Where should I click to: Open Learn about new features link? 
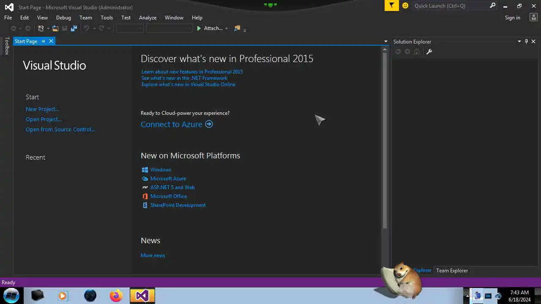click(192, 71)
